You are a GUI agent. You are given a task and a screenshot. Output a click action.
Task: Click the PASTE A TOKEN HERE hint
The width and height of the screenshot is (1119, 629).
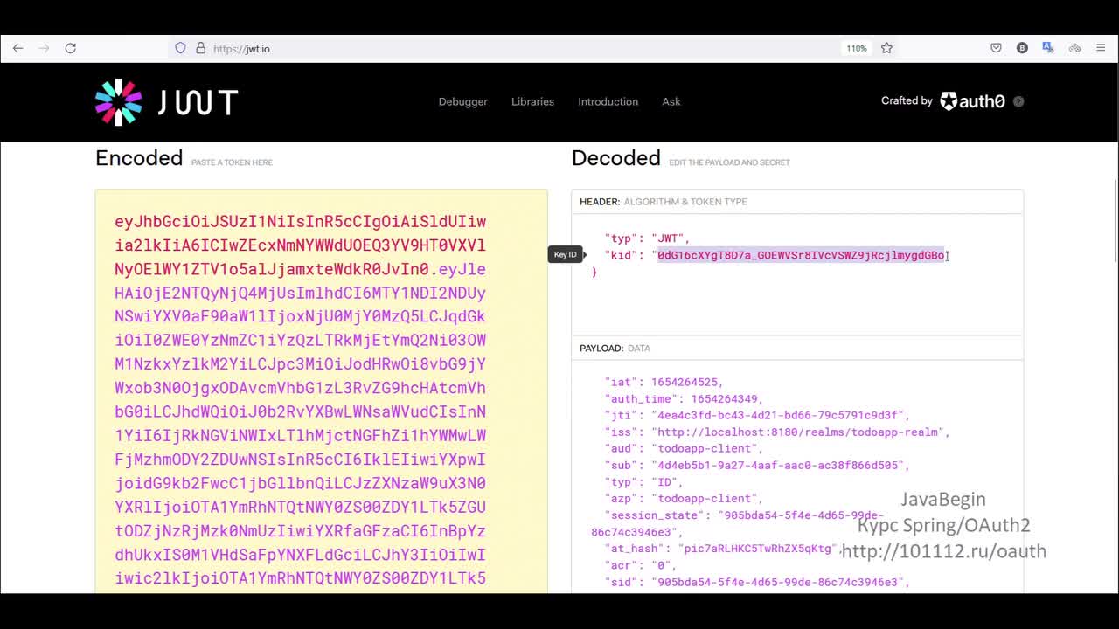(232, 162)
